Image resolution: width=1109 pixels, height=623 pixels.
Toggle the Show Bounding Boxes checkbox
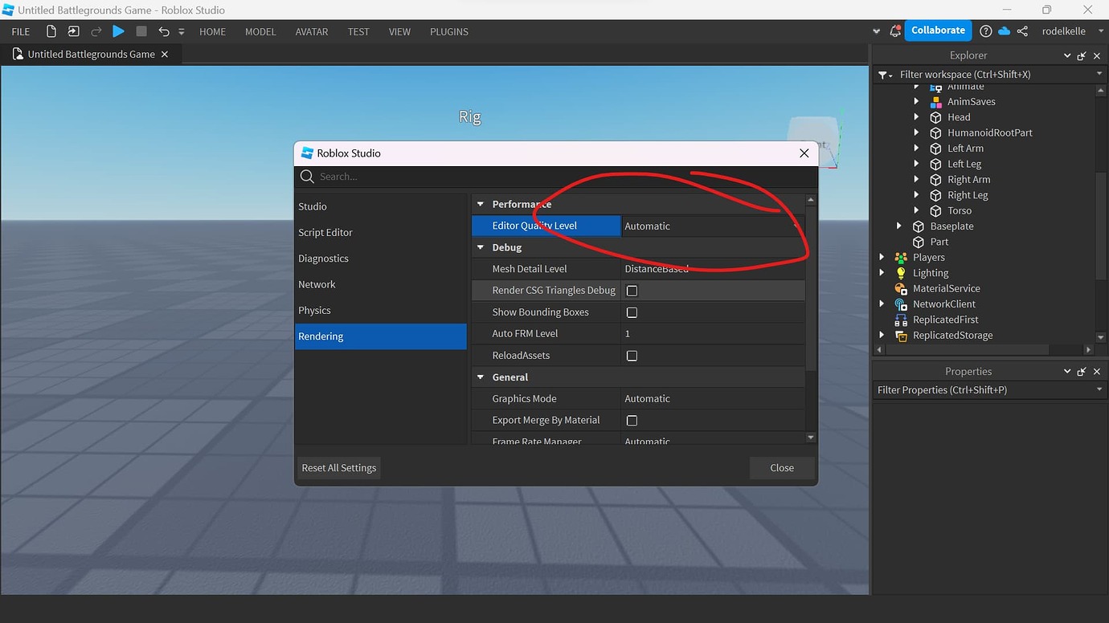632,312
